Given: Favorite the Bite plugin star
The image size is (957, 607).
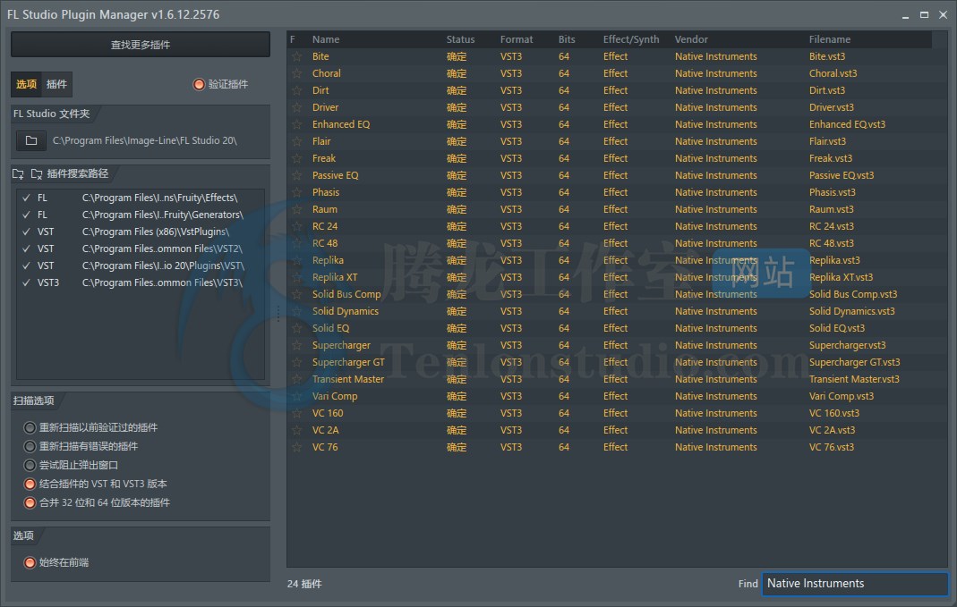Looking at the screenshot, I should (x=296, y=56).
